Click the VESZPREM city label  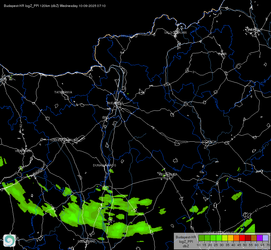(23, 151)
